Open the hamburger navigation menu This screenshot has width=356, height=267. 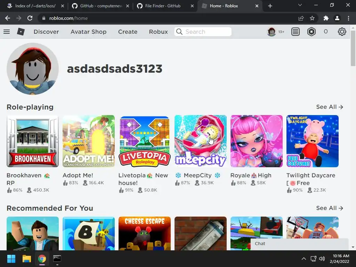coord(7,32)
